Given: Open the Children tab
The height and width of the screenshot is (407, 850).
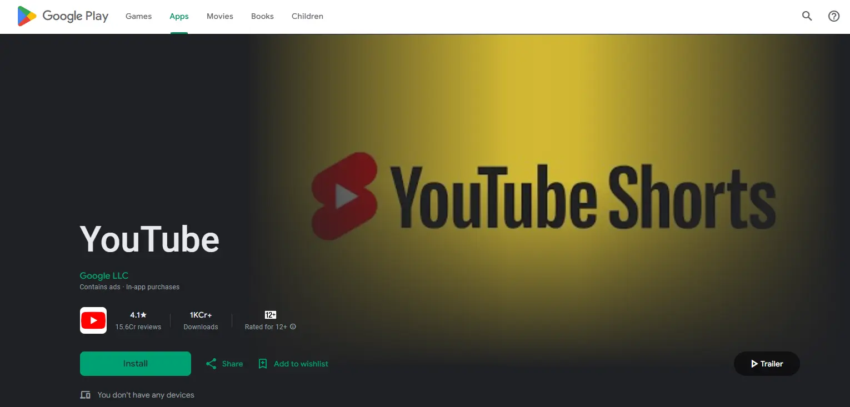Looking at the screenshot, I should point(307,16).
